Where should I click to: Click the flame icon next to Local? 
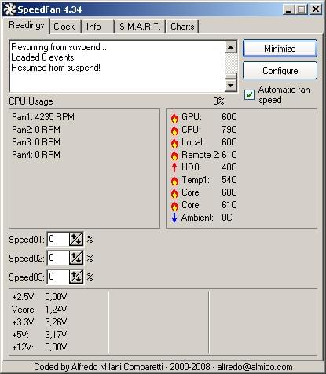(x=174, y=143)
